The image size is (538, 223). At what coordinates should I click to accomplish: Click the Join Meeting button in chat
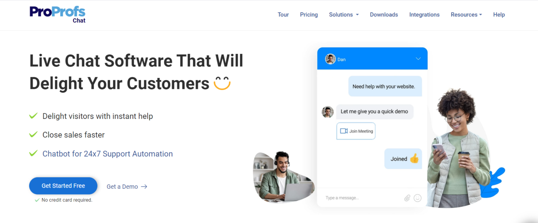356,131
